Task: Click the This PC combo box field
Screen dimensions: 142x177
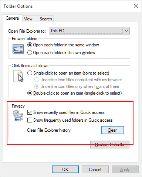Action: pyautogui.click(x=89, y=31)
